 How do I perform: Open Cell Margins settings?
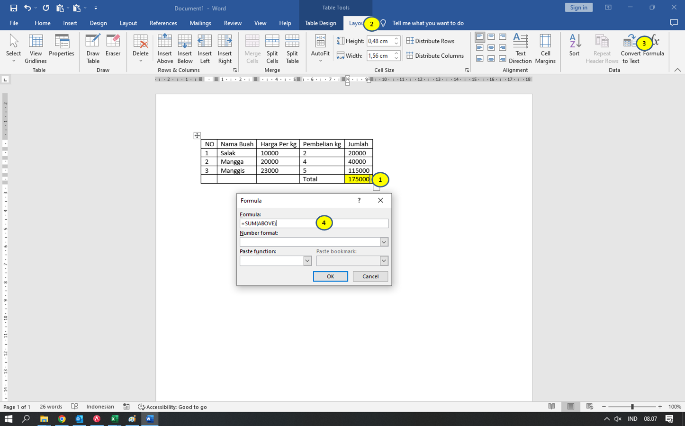point(545,49)
